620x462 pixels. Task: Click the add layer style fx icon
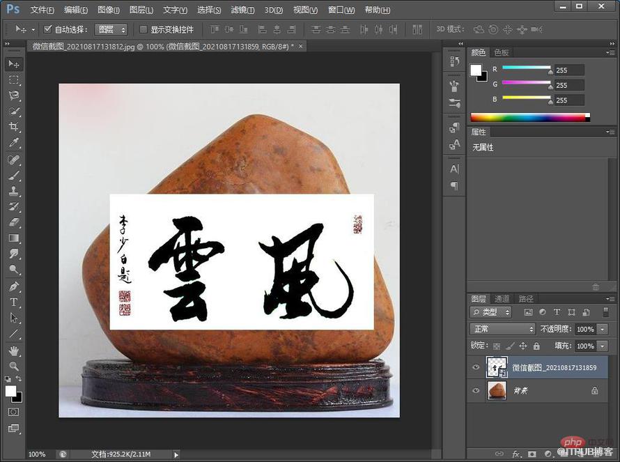[516, 454]
